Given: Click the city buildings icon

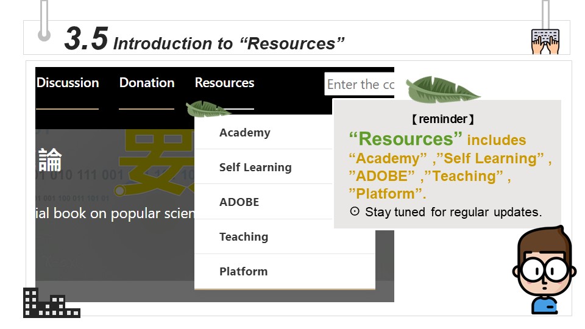Looking at the screenshot, I should coord(51,303).
